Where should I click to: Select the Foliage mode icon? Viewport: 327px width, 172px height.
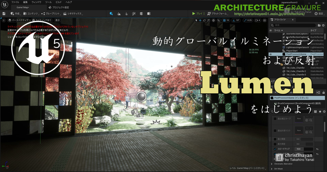click(x=126, y=13)
